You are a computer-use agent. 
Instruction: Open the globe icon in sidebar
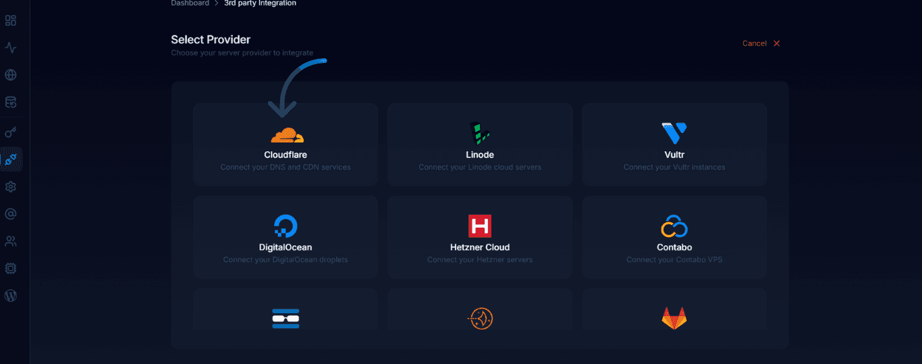pos(11,75)
